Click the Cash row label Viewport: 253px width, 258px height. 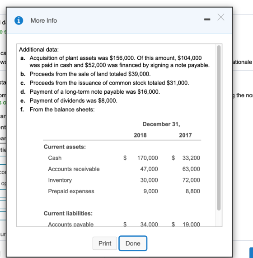(x=55, y=158)
